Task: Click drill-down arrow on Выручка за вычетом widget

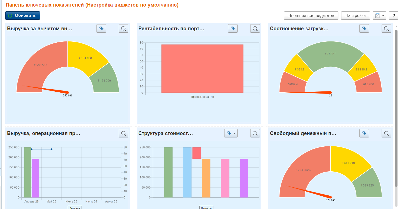Action: pyautogui.click(x=101, y=29)
